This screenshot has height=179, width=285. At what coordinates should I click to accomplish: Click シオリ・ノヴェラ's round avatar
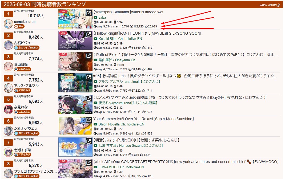(x=8, y=131)
